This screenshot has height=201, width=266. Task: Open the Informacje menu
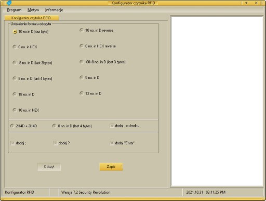[54, 10]
